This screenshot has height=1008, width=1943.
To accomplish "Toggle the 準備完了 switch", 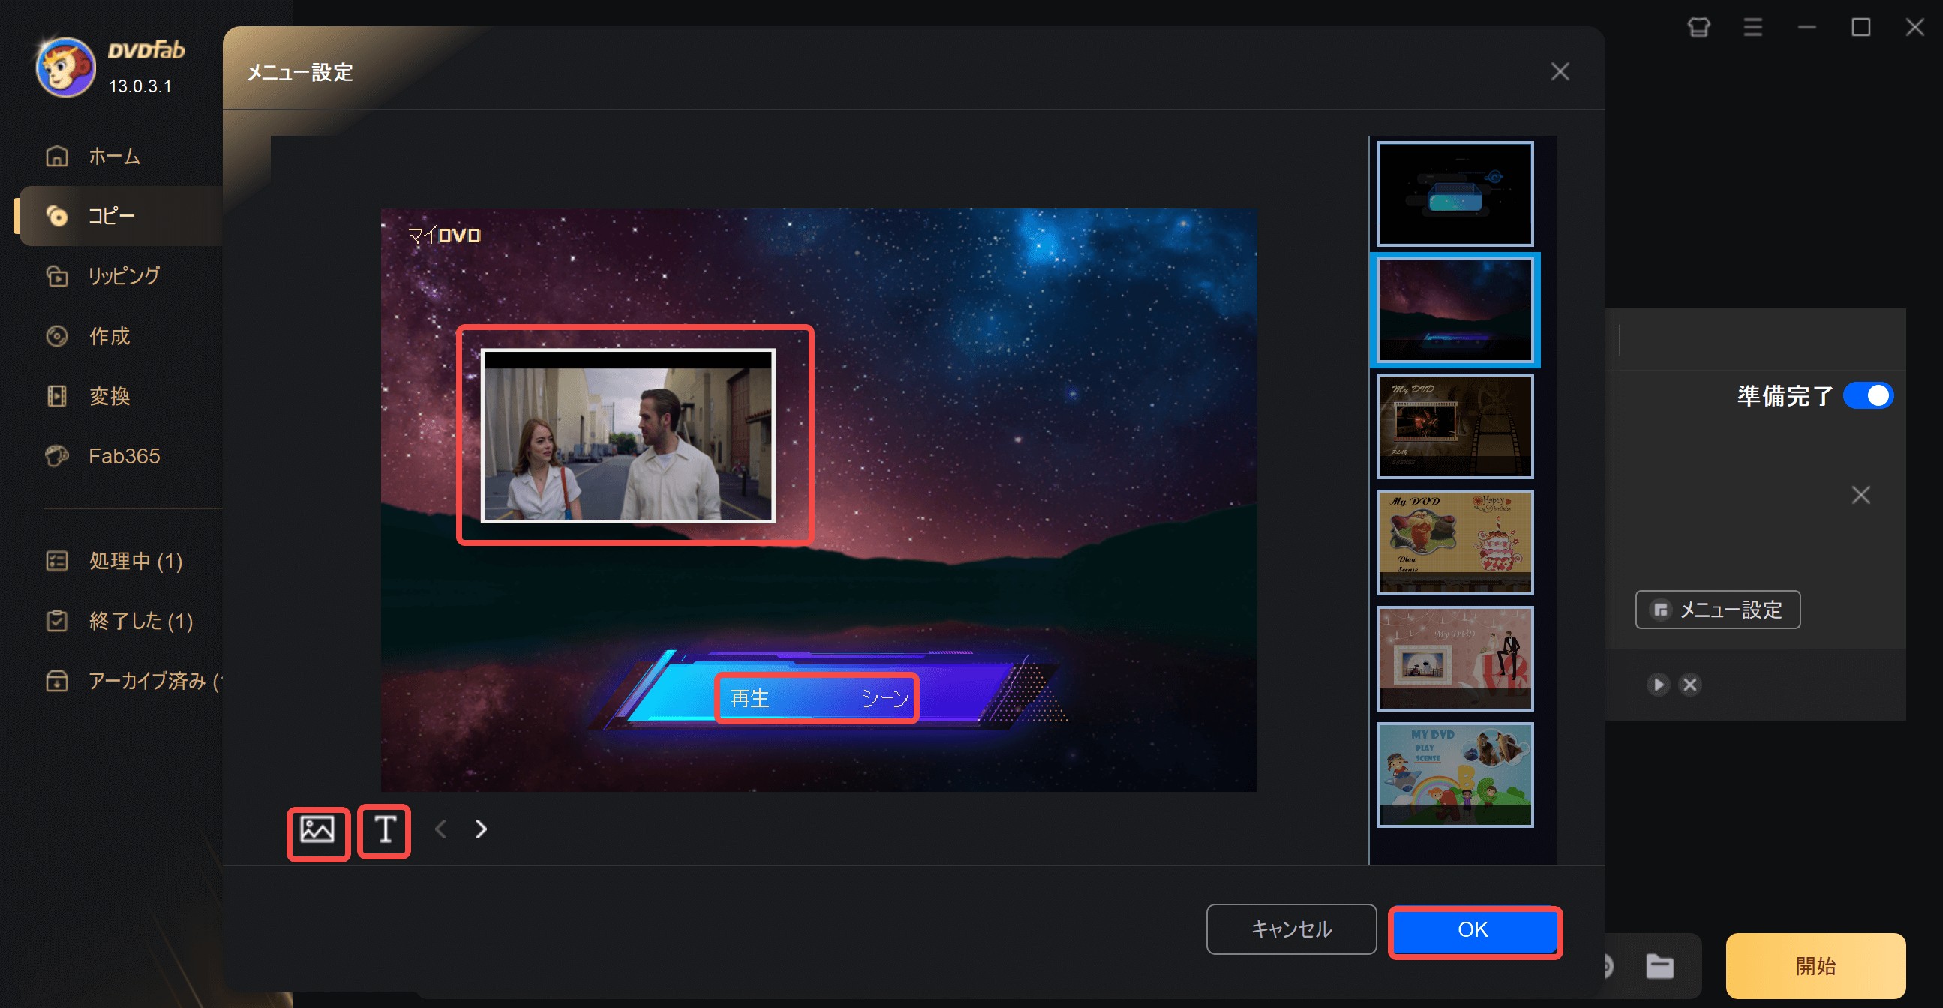I will [1867, 395].
